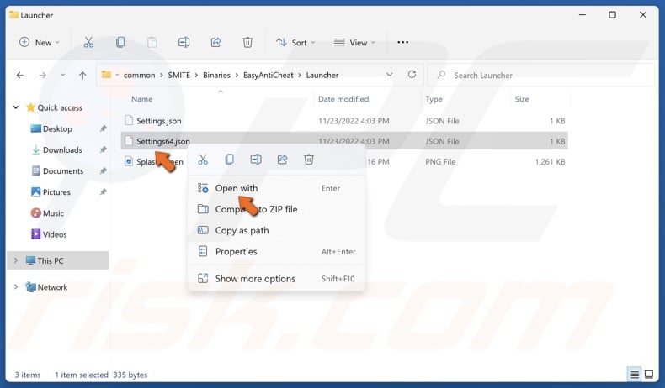The width and height of the screenshot is (665, 388).
Task: Choose Open with from the context menu
Action: tap(276, 188)
